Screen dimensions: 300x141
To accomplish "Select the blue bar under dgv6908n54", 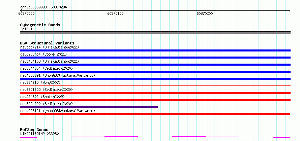I will pyautogui.click(x=155, y=58).
